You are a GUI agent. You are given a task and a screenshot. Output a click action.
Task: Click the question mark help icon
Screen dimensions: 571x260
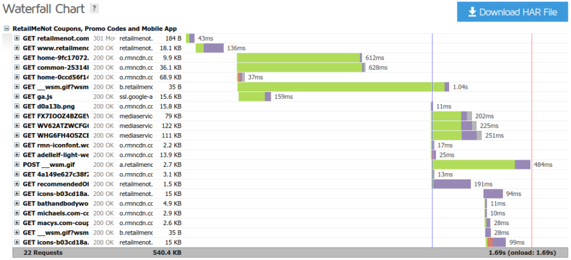[95, 8]
